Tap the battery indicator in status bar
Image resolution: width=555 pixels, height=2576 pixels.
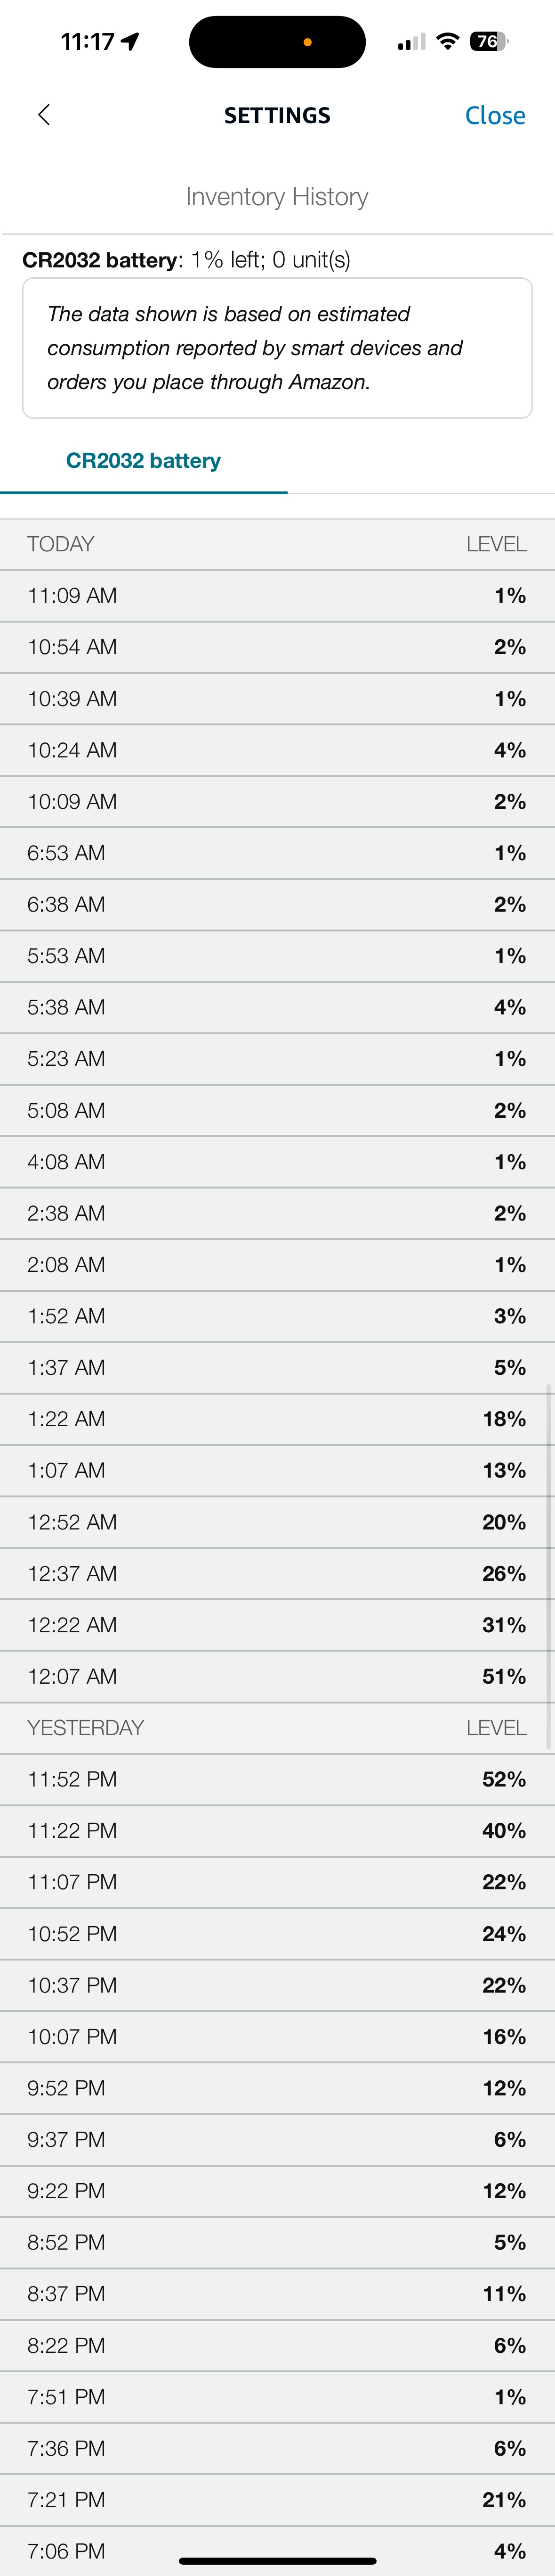(488, 41)
